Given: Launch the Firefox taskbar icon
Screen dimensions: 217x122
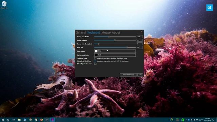Looking at the screenshot, I should (41, 120).
